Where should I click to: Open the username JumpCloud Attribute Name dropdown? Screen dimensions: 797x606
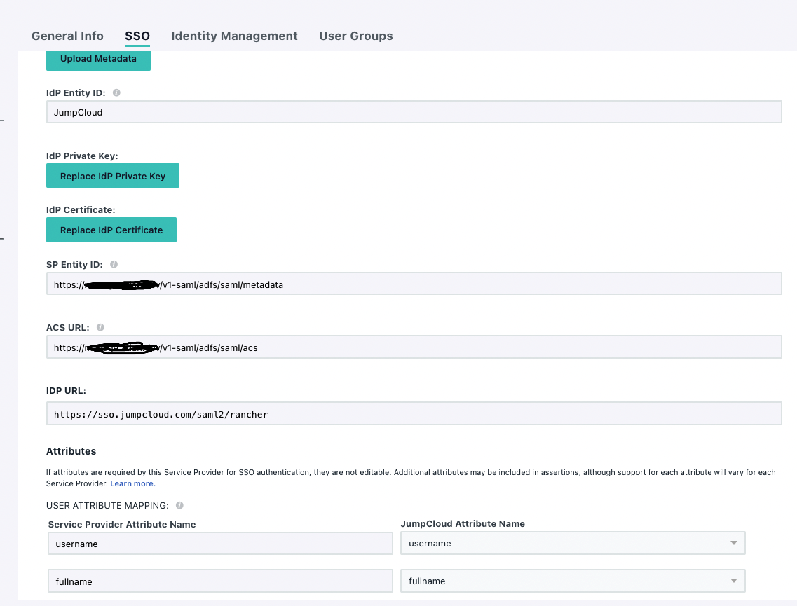point(733,542)
